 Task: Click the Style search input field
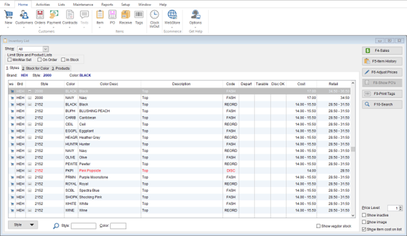pos(83,226)
